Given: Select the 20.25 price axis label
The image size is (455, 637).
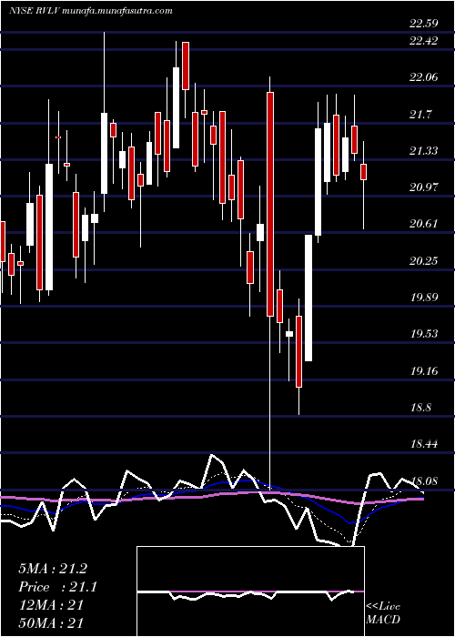Looking at the screenshot, I should coord(424,260).
